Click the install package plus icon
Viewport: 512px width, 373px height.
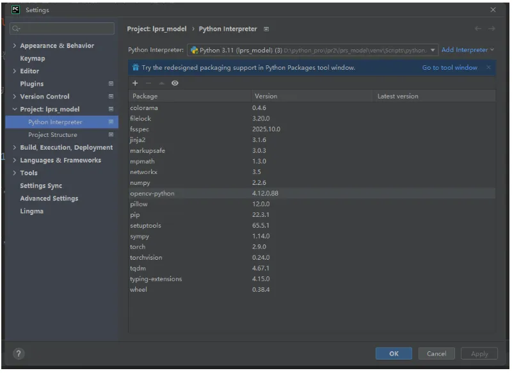tap(135, 83)
